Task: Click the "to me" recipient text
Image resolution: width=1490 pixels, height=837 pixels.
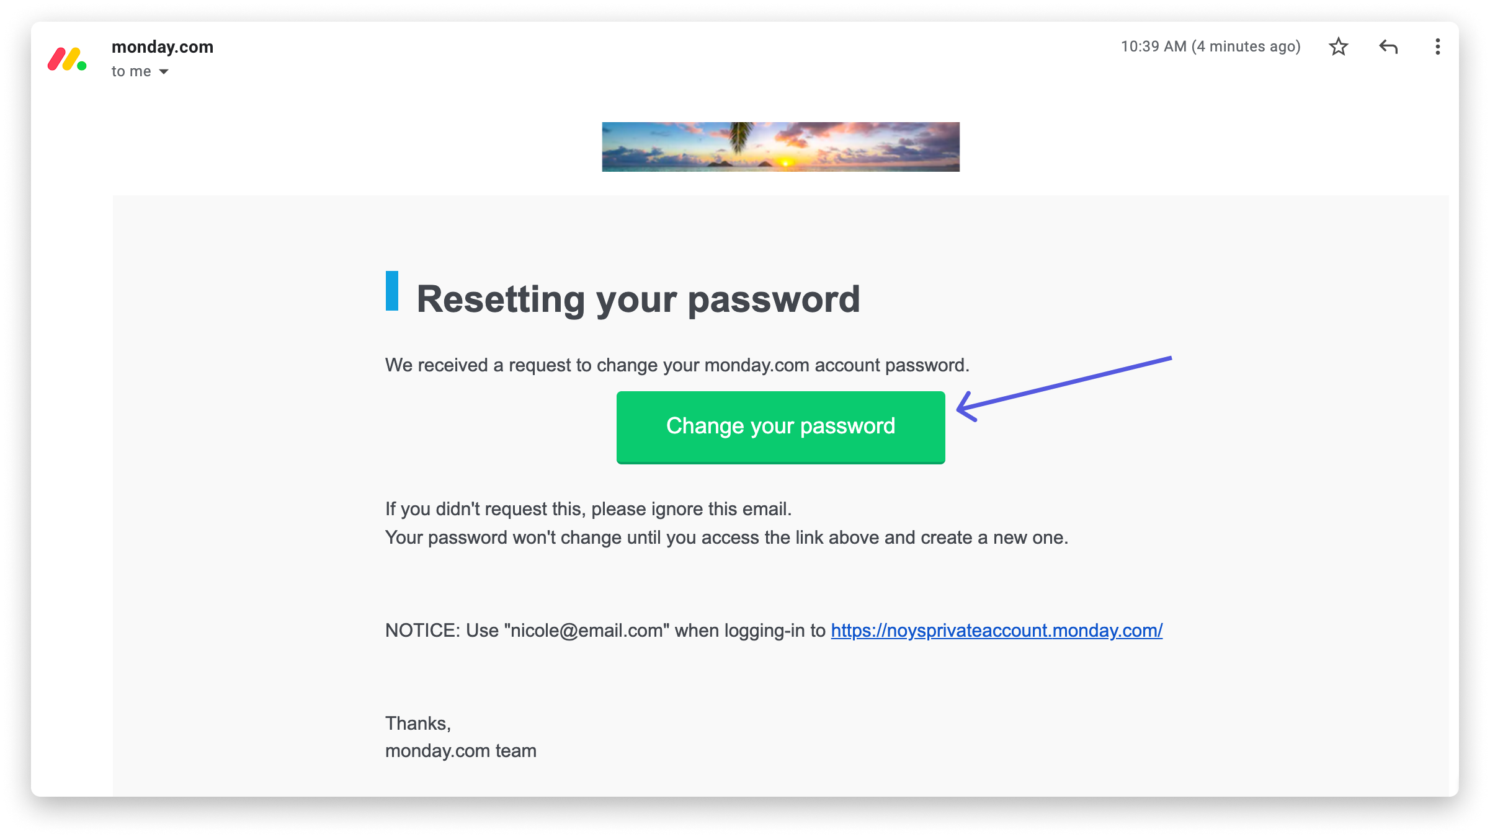Action: click(132, 71)
